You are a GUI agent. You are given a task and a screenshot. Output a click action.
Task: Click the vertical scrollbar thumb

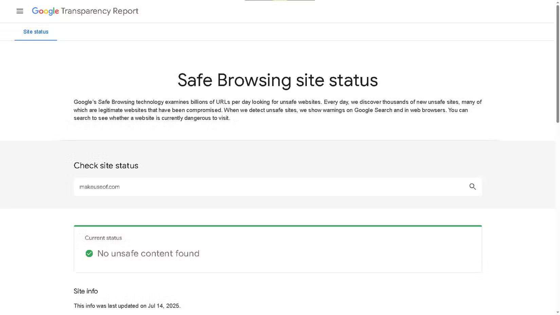point(557,64)
